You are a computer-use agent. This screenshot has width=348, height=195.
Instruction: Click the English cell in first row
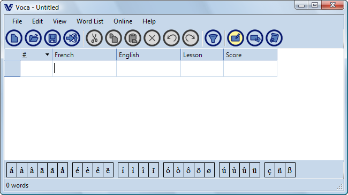[x=148, y=68]
